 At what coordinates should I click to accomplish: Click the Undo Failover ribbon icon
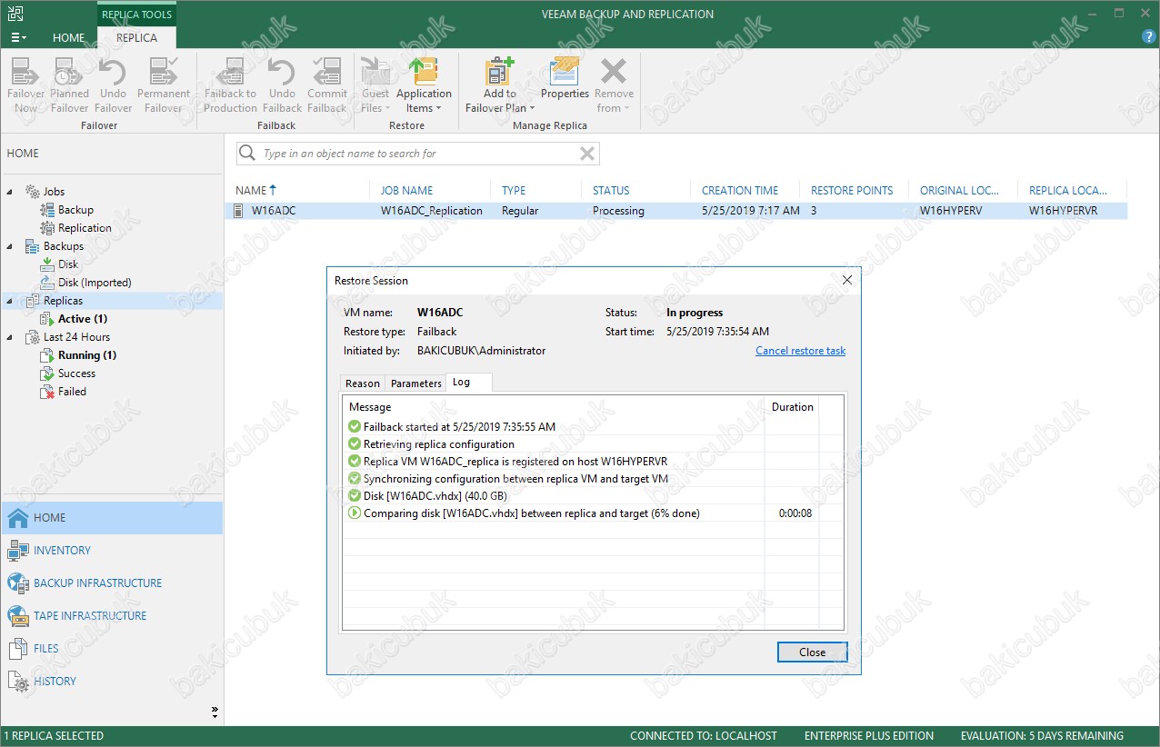113,85
